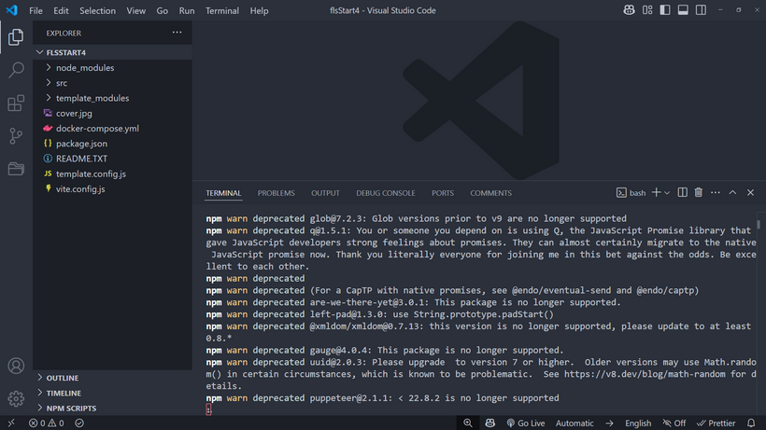Open the Terminal menu

pos(222,11)
